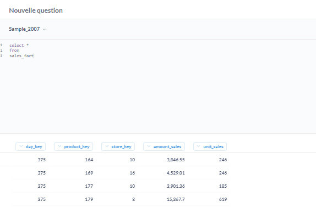Select unit_sales cell 619

tap(223, 199)
